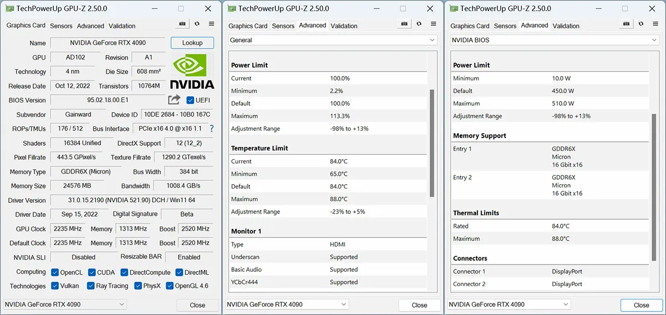Toggle the UEFI checkbox
The height and width of the screenshot is (315, 666).
click(x=190, y=100)
